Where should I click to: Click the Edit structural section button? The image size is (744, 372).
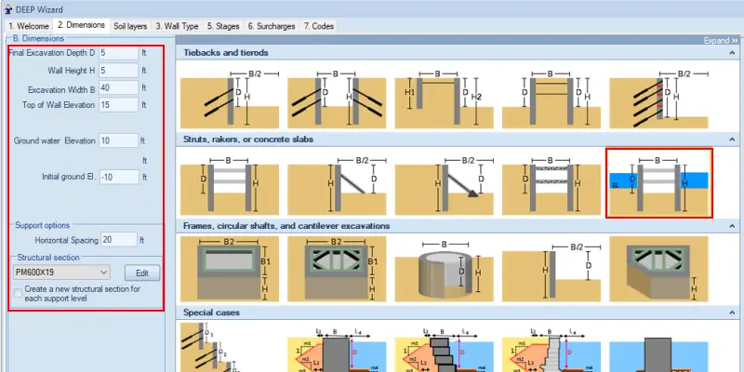coord(142,272)
